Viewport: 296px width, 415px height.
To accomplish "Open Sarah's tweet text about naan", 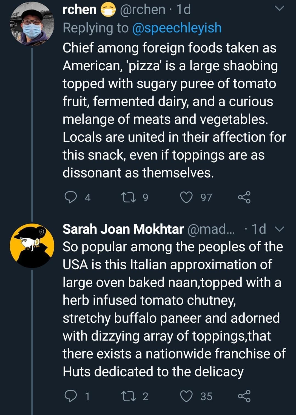I will [x=170, y=309].
